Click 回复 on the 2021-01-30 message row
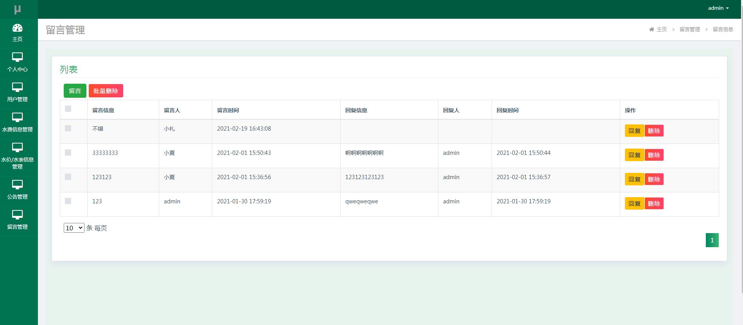This screenshot has height=325, width=743. [x=634, y=203]
